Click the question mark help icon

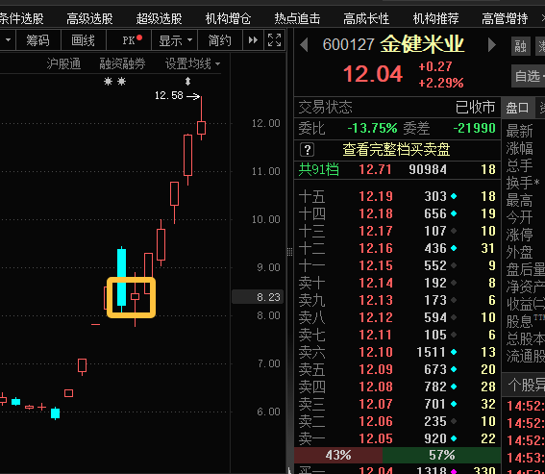pos(307,150)
